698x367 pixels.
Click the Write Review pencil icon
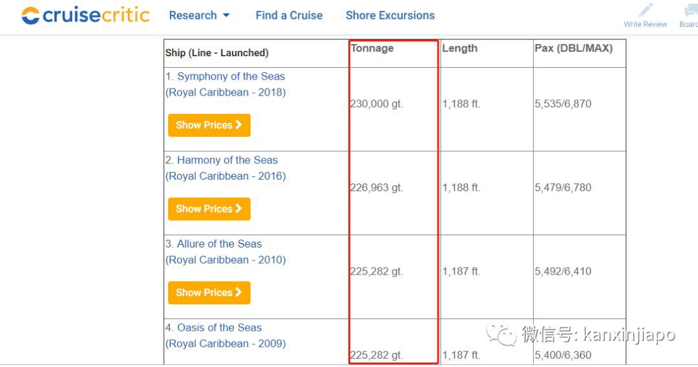645,10
